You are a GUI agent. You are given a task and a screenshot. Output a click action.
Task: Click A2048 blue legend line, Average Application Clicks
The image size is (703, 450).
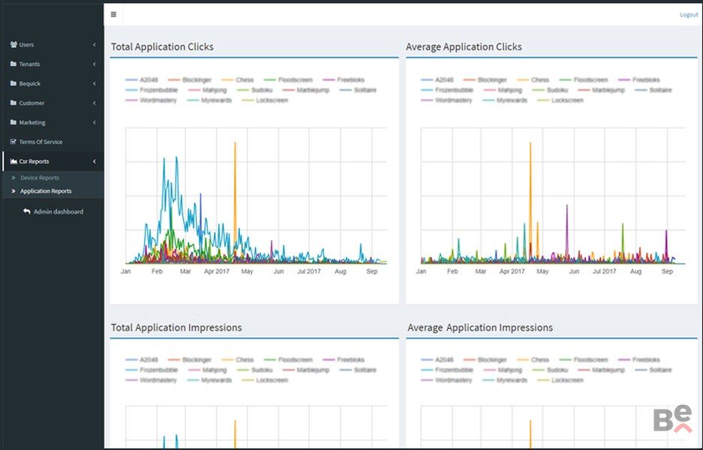pyautogui.click(x=427, y=79)
